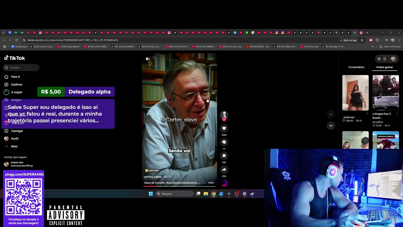Switch to the Podes gostar tab
The width and height of the screenshot is (403, 227).
[x=384, y=67]
